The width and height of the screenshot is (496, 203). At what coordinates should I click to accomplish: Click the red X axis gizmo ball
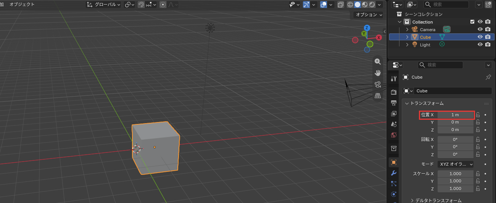click(x=379, y=37)
